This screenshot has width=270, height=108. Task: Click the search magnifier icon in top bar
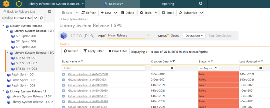click(201, 4)
